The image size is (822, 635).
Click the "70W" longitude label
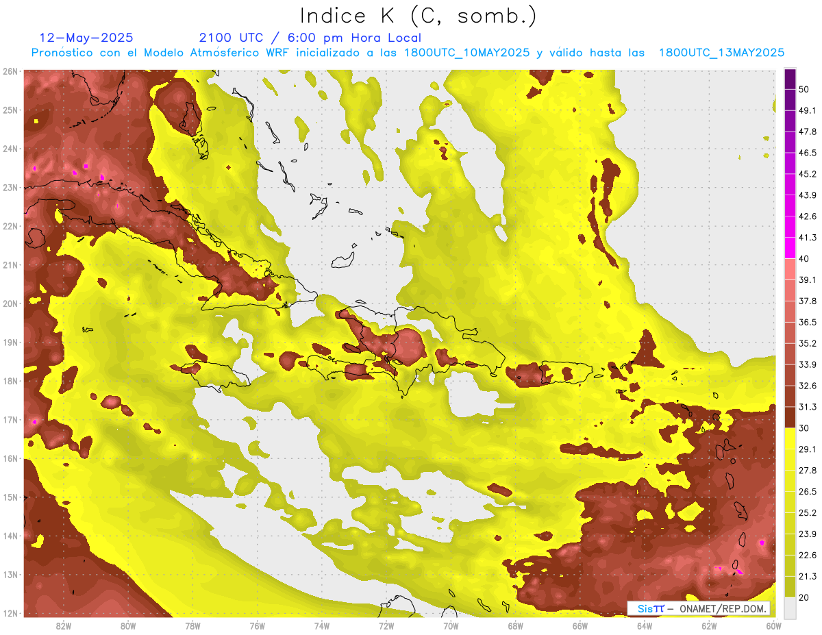(451, 625)
